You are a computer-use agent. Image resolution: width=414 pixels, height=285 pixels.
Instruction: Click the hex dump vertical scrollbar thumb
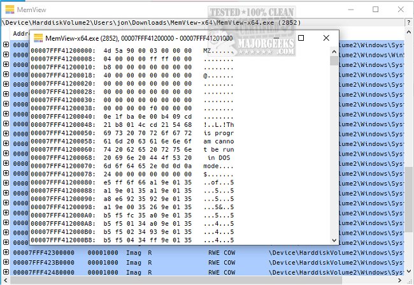click(x=334, y=61)
